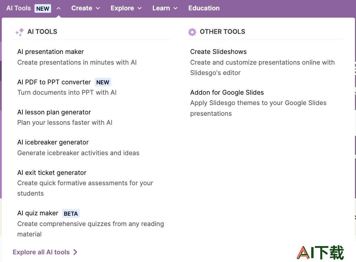The image size is (356, 262).
Task: Expand the Create dropdown menu
Action: point(86,8)
